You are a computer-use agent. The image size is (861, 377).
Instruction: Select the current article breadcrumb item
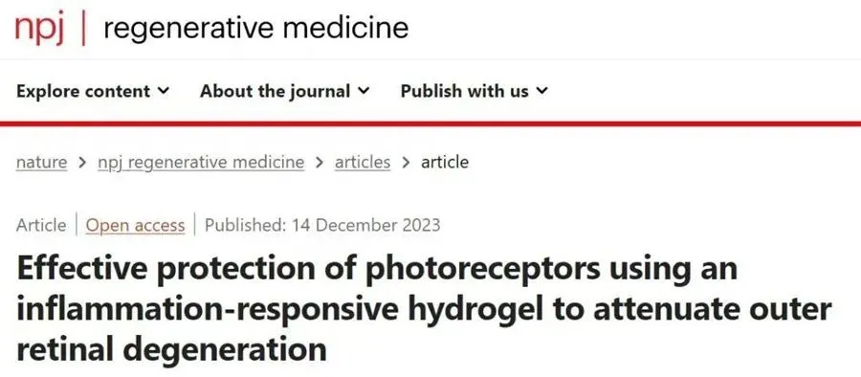pos(445,162)
